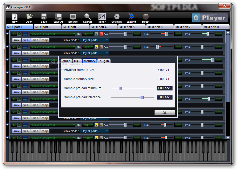Toggle mute M on channel 9
The height and width of the screenshot is (170, 238).
pos(97,138)
